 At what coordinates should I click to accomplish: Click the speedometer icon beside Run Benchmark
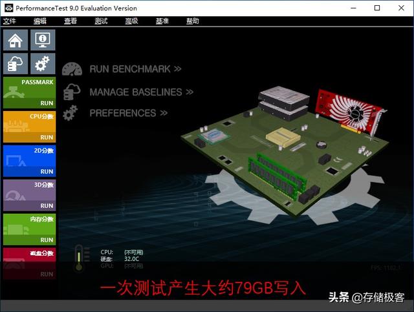pos(72,69)
